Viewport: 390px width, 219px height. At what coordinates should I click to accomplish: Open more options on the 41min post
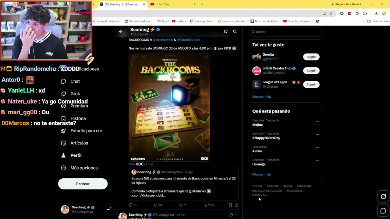(237, 215)
